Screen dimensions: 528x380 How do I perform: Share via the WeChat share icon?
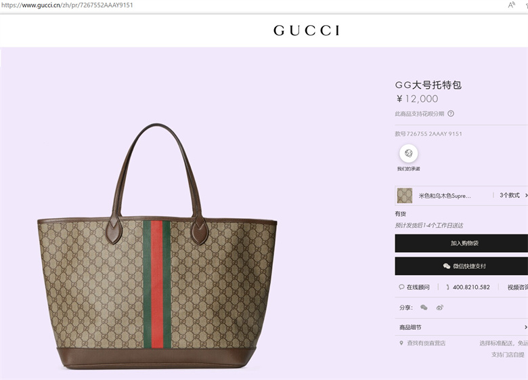click(424, 308)
